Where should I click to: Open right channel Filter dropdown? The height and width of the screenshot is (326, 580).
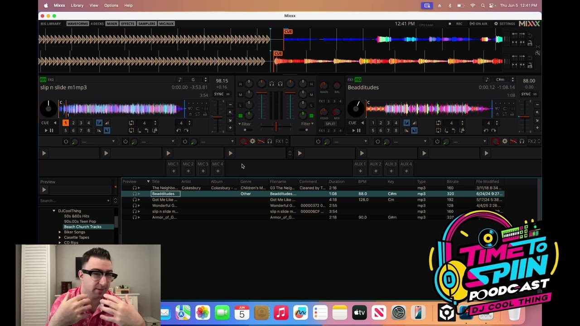pyautogui.click(x=308, y=124)
